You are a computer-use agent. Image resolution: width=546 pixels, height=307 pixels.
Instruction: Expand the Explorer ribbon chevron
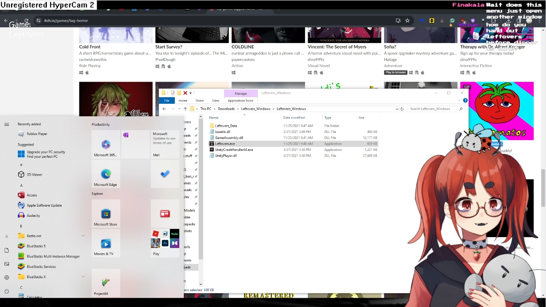(459, 100)
